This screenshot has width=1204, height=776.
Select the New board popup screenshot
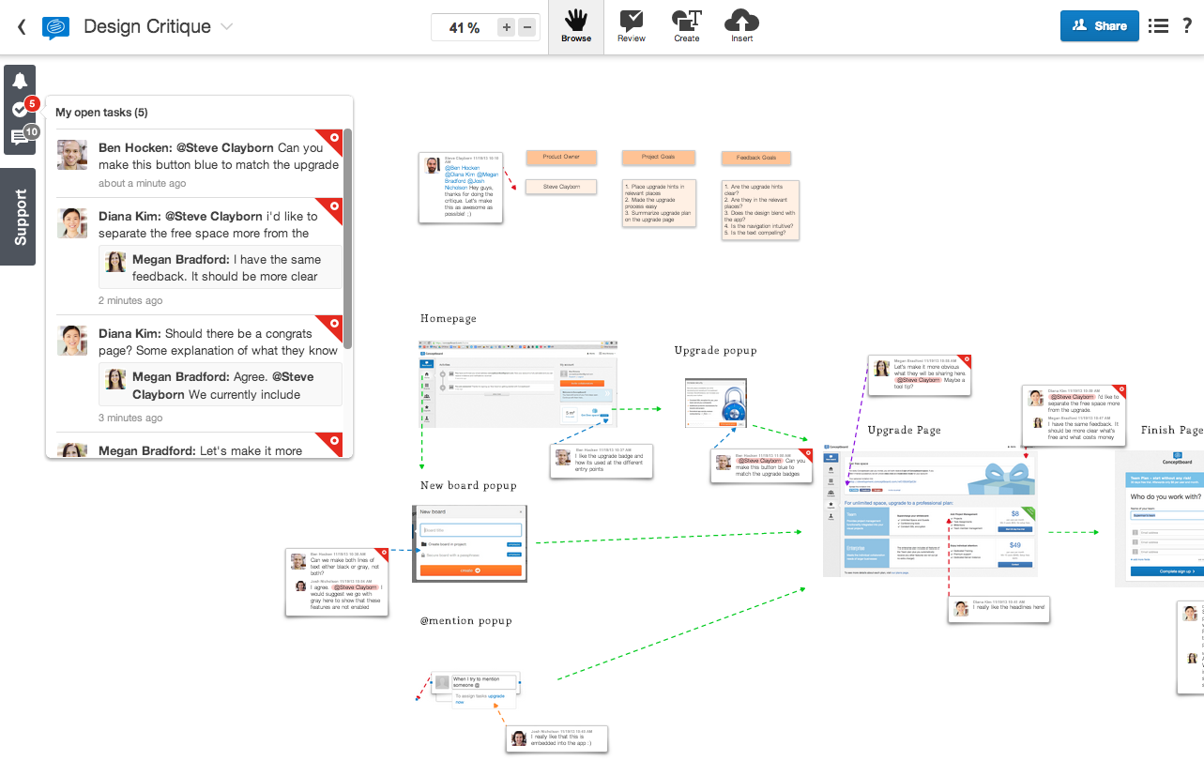click(x=469, y=543)
